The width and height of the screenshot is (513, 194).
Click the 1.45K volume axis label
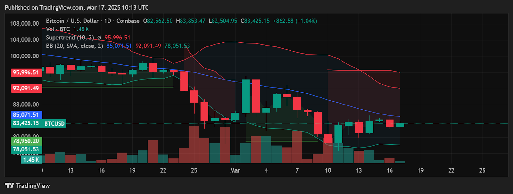(x=31, y=160)
